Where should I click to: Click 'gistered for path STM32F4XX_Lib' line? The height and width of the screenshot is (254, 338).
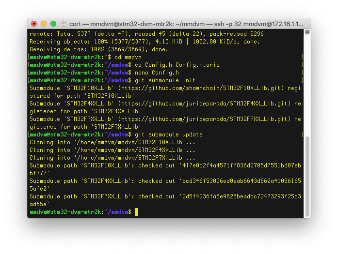pos(85,111)
